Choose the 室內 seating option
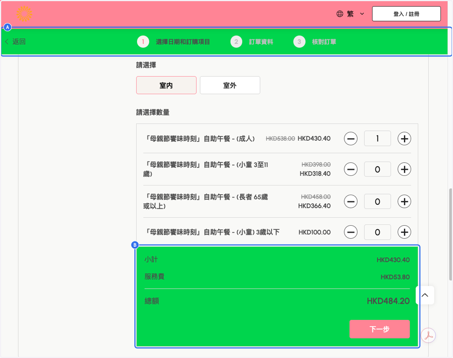 coord(166,85)
